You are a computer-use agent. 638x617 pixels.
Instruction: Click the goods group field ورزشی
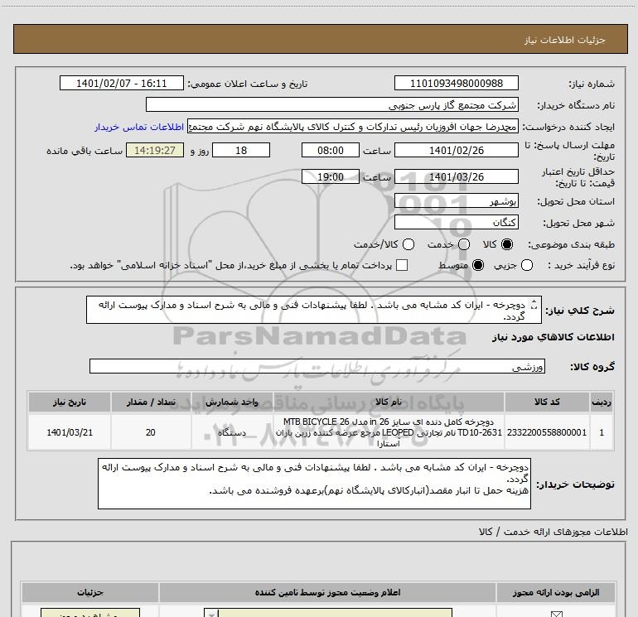pyautogui.click(x=317, y=366)
